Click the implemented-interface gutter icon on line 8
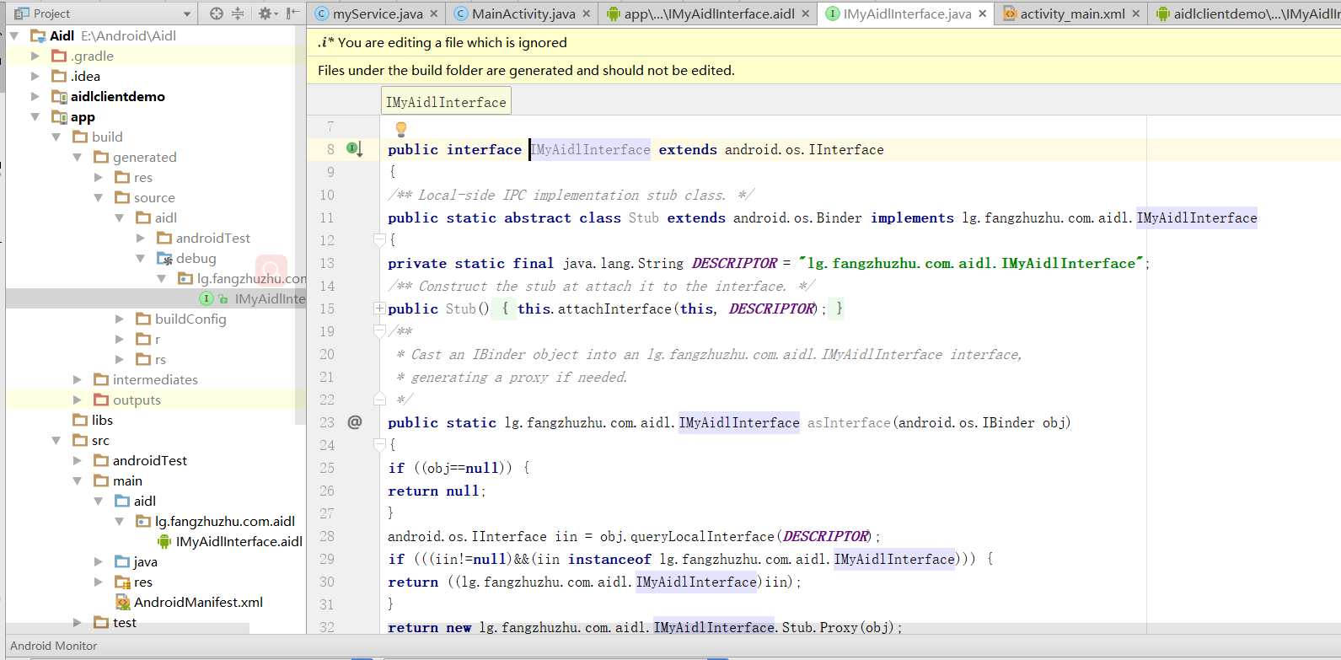Viewport: 1341px width, 660px height. pos(355,149)
